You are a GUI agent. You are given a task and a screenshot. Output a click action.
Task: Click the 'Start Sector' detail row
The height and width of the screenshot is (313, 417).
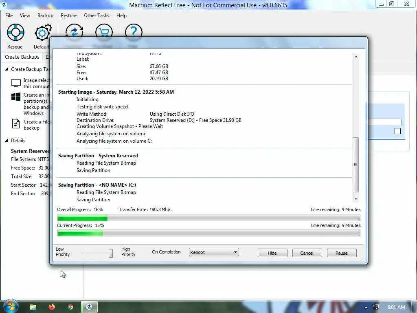coord(30,185)
